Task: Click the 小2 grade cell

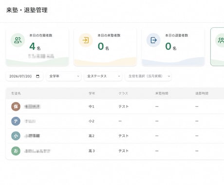Action: [92, 121]
